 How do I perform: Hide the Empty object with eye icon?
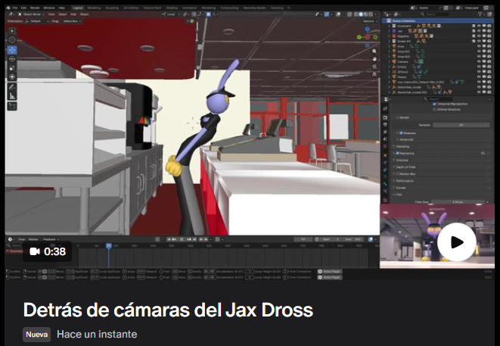[479, 67]
